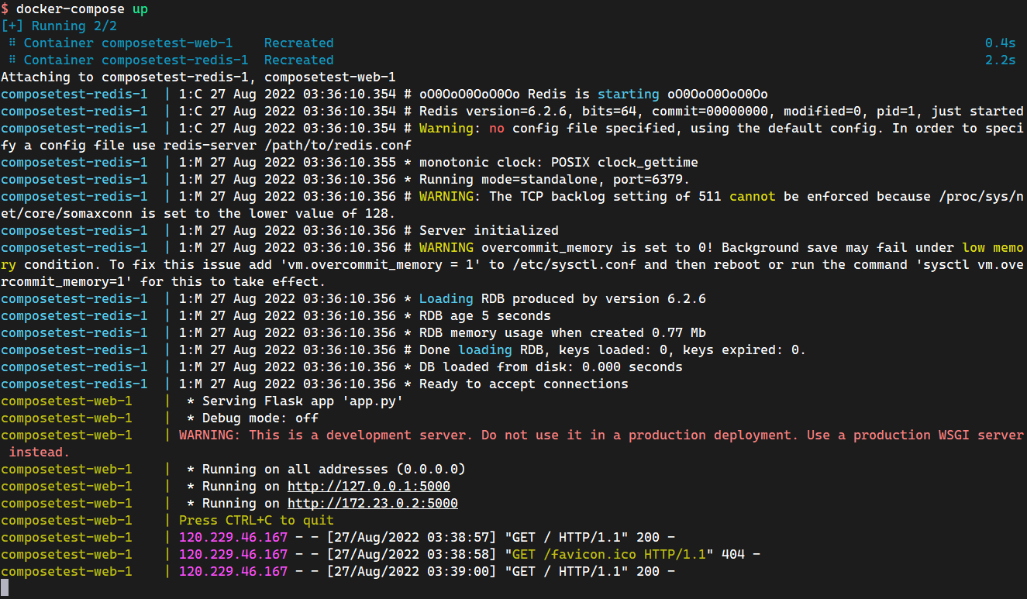
Task: Click 'monotonic clock: POSIX clock_gettime' text
Action: 558,163
